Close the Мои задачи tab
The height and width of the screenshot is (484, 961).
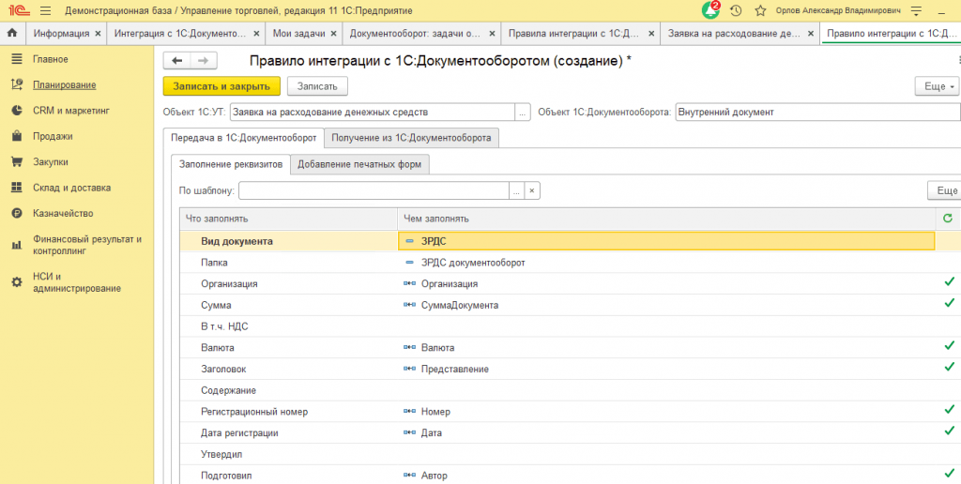click(x=333, y=34)
